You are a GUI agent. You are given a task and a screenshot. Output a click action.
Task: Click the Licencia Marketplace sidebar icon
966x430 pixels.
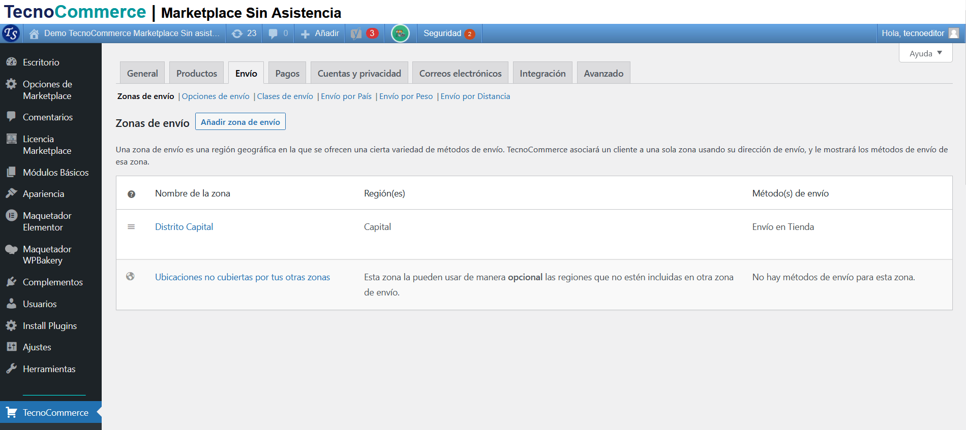(x=11, y=139)
